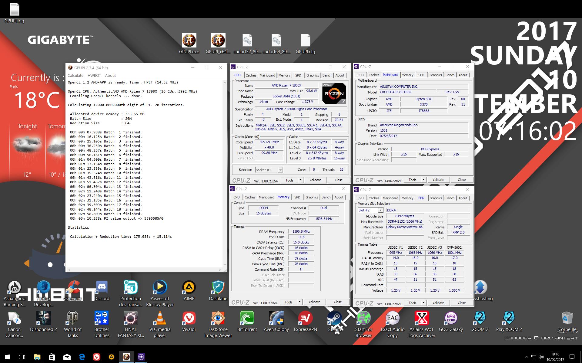Open Exact Audio Copy shortcut

pyautogui.click(x=393, y=324)
